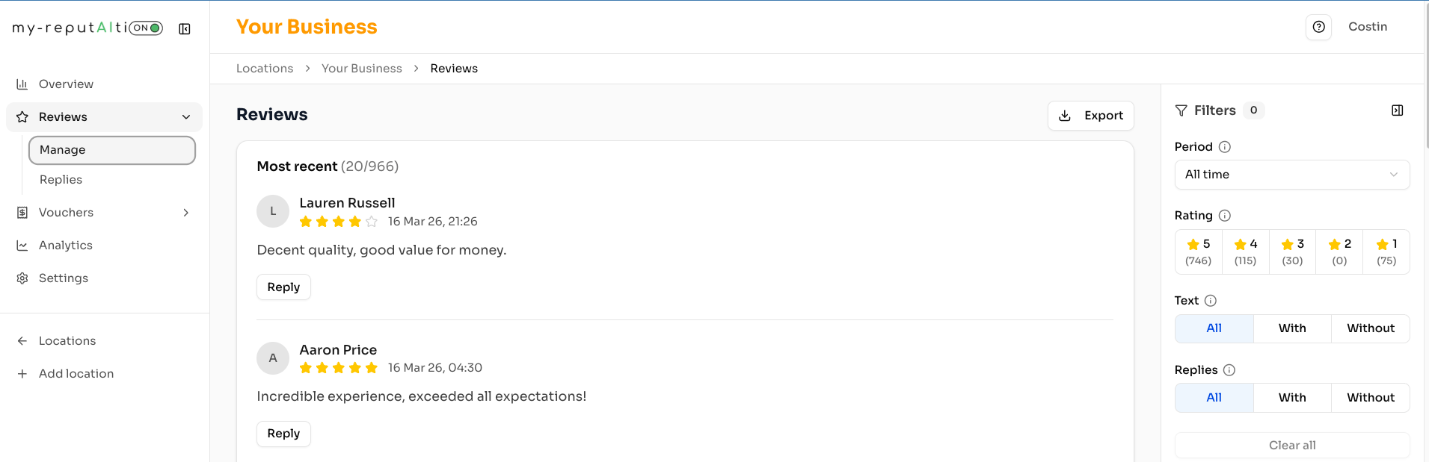1429x462 pixels.
Task: Go to Analytics page
Action: 65,246
